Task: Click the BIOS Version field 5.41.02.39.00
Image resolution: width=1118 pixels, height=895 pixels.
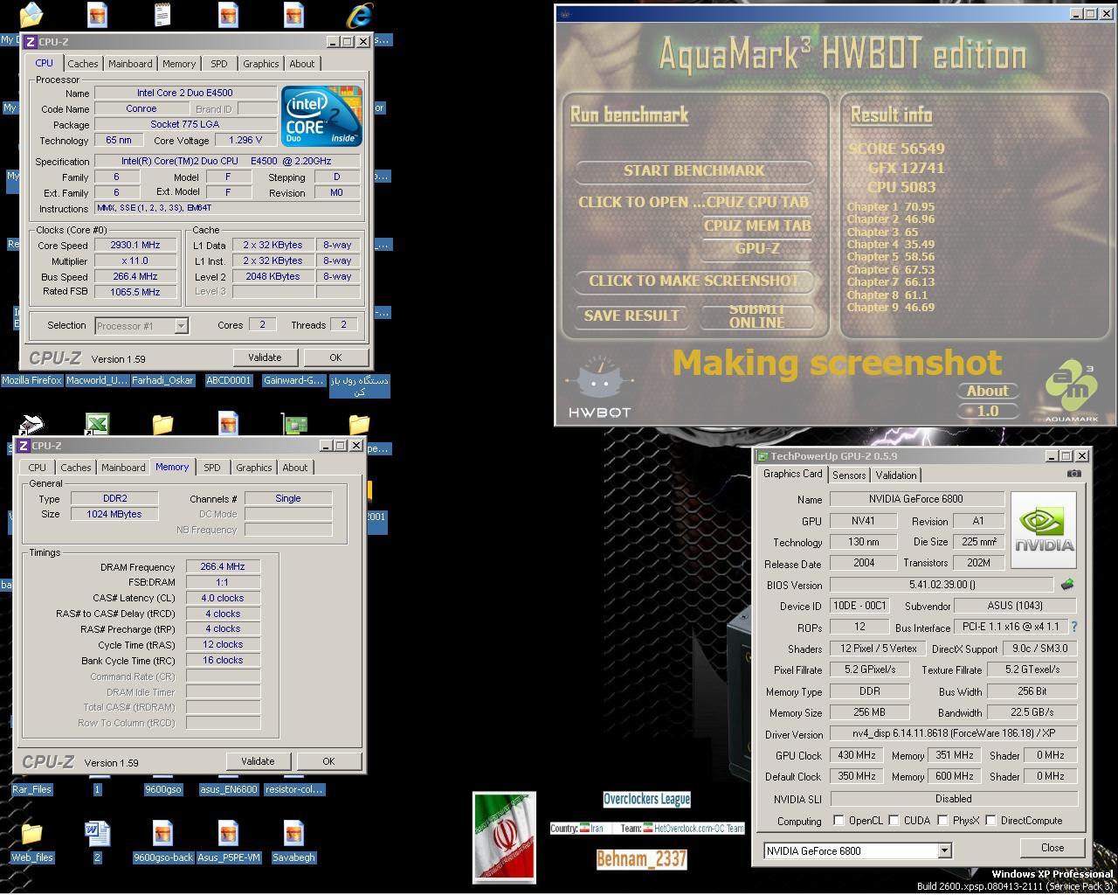Action: point(942,585)
